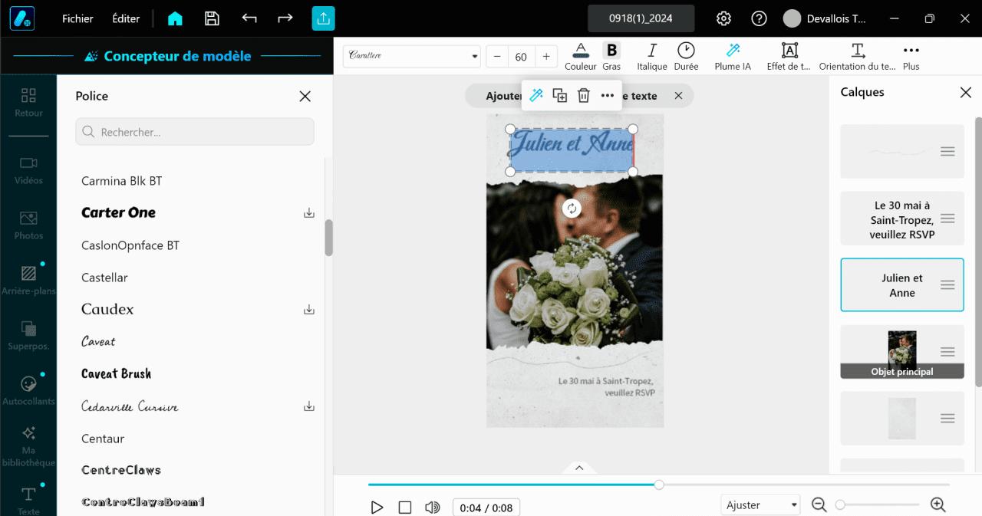Select the Objet principal photo layer
The image size is (982, 516).
coord(902,351)
